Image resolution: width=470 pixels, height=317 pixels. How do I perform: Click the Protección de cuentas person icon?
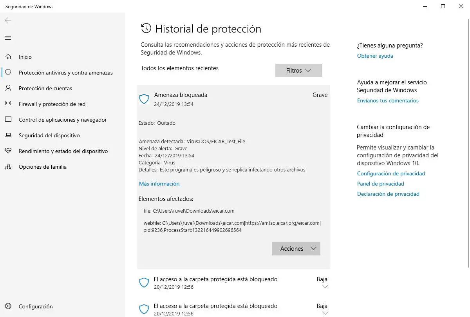[8, 88]
